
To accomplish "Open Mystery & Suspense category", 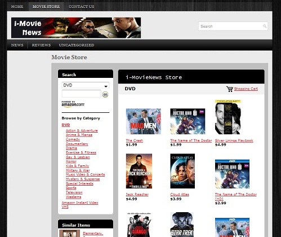I will click(x=83, y=179).
